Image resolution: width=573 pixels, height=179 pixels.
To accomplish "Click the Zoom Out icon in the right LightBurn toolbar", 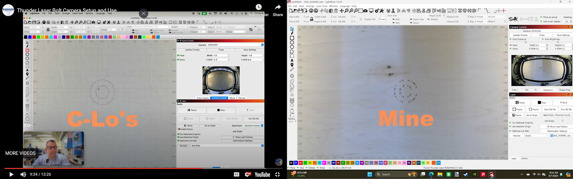I will [x=356, y=11].
